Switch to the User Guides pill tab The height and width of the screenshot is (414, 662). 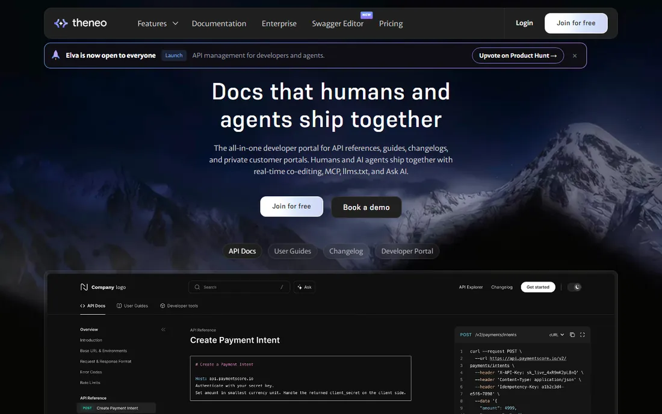tap(292, 251)
